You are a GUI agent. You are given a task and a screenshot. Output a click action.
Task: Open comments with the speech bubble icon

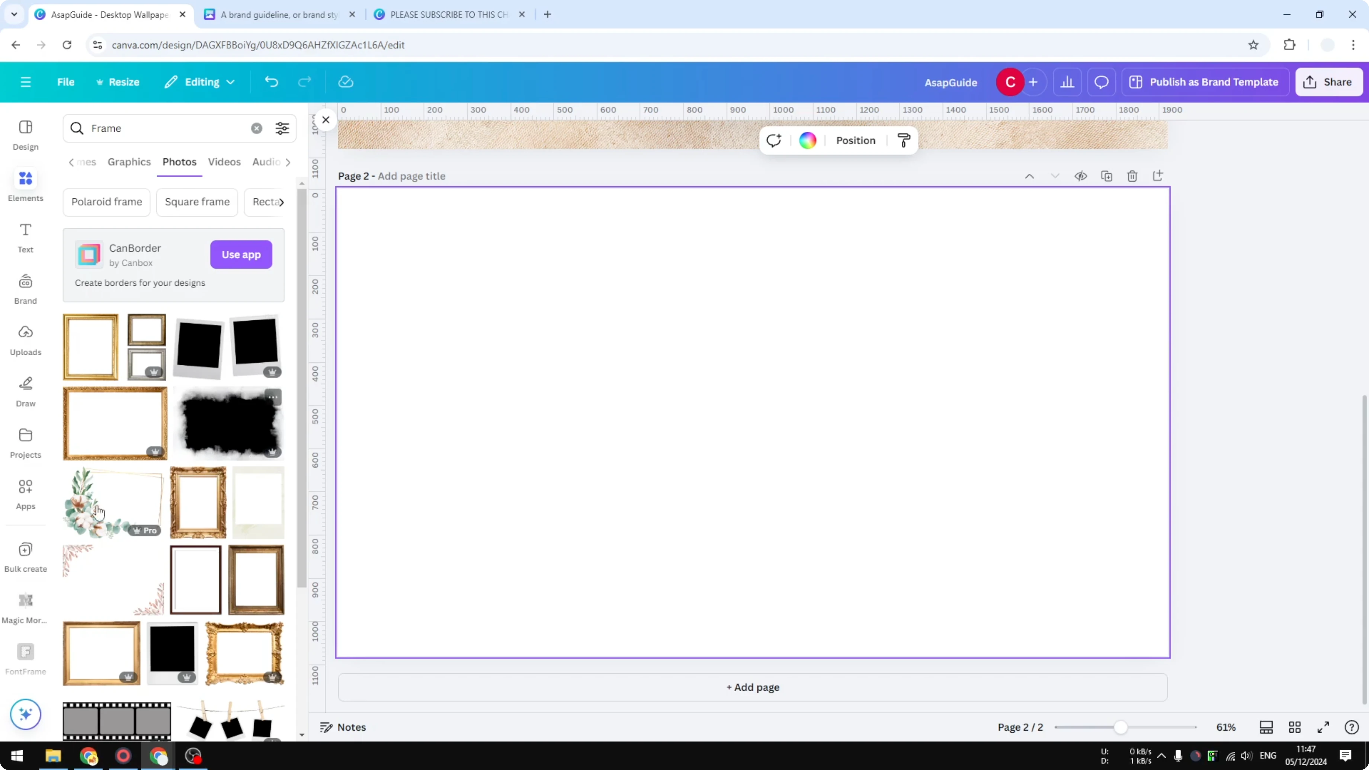[1101, 82]
